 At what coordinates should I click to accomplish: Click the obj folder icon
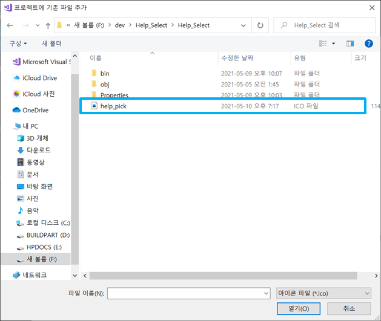(x=94, y=84)
